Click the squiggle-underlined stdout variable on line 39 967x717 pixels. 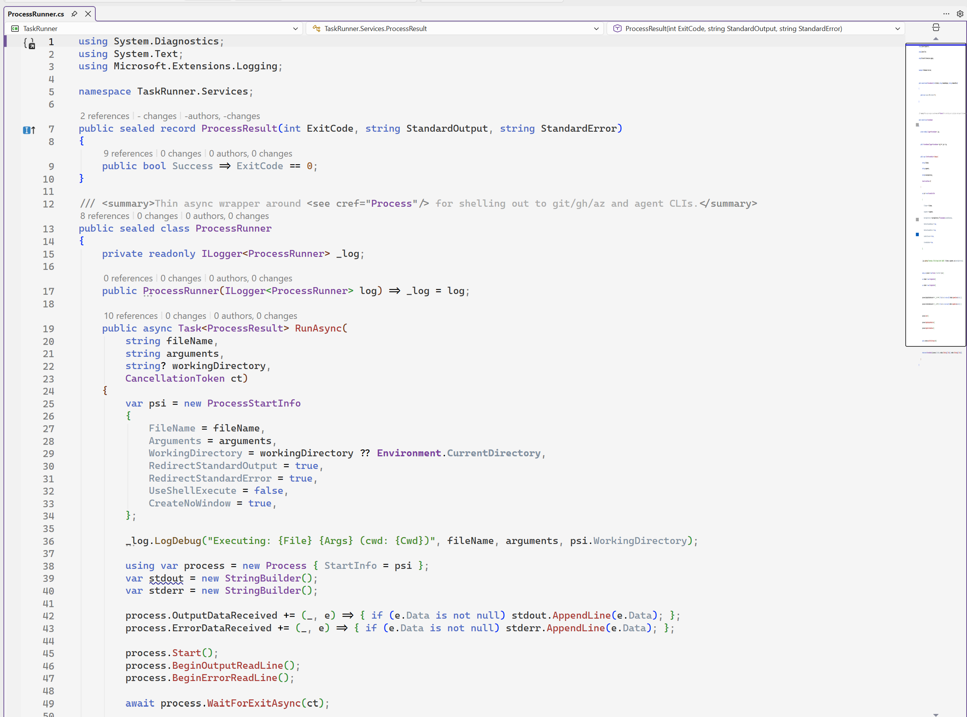[166, 578]
